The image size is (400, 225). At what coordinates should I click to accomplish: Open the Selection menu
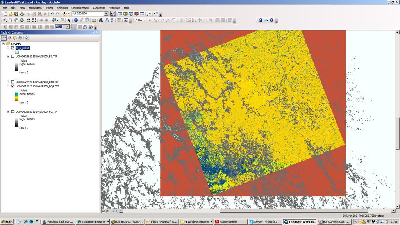62,8
